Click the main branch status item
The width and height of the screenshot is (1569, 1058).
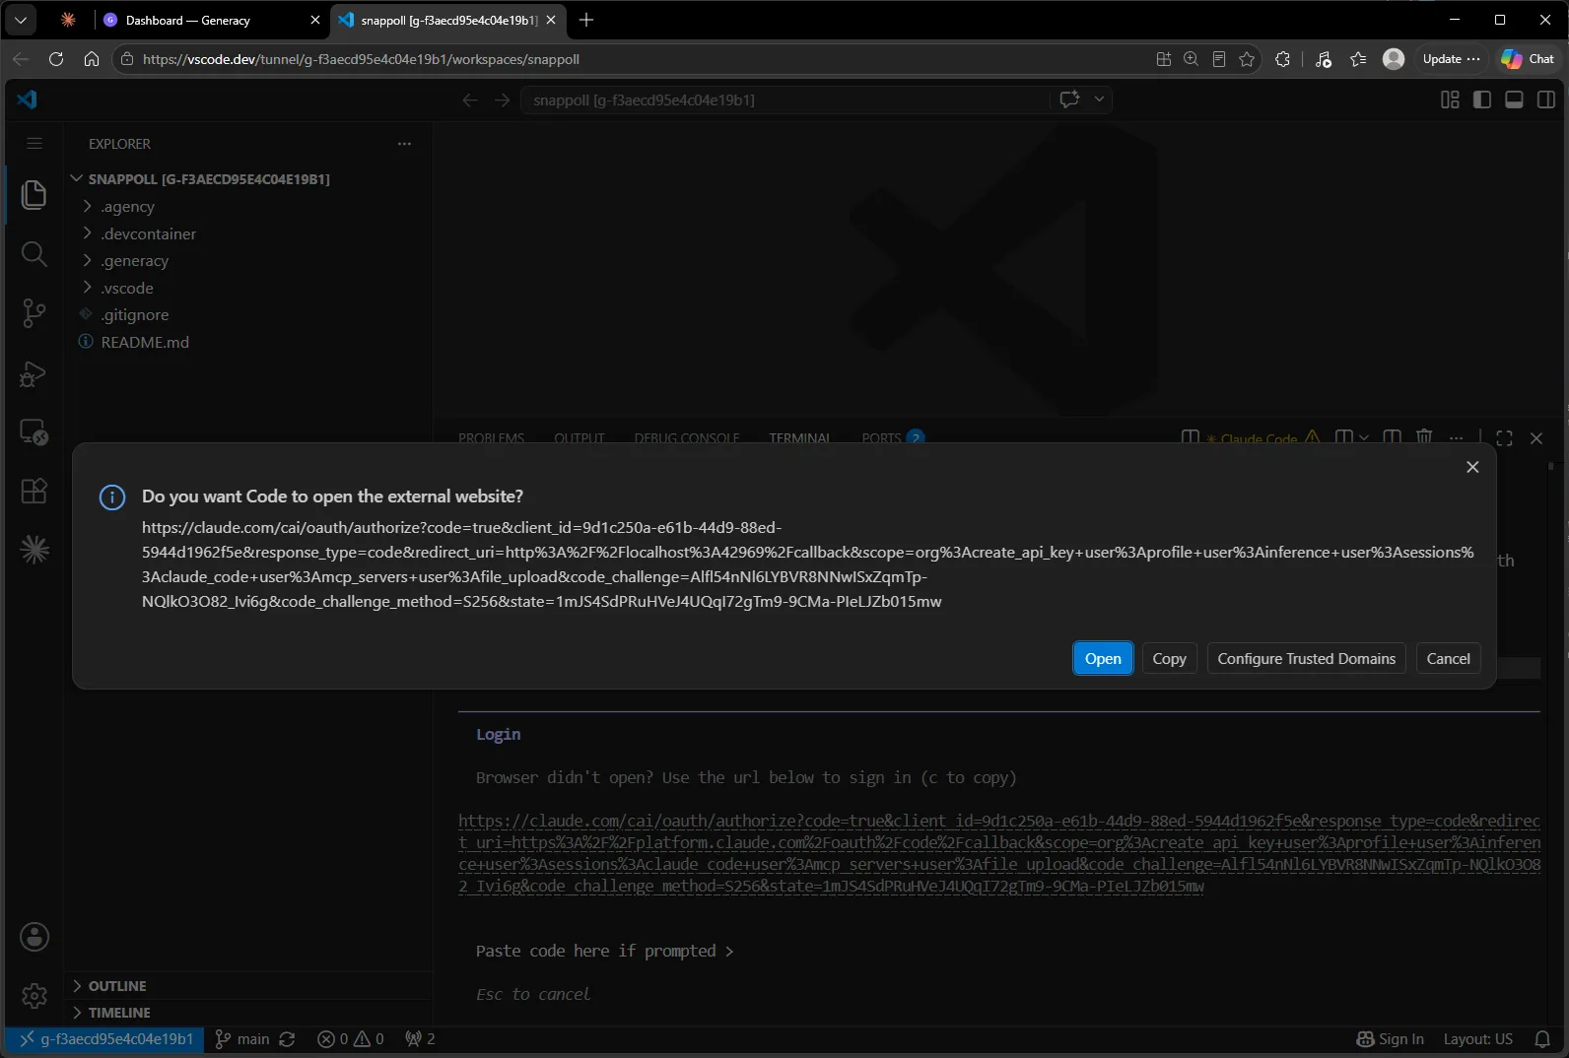242,1039
